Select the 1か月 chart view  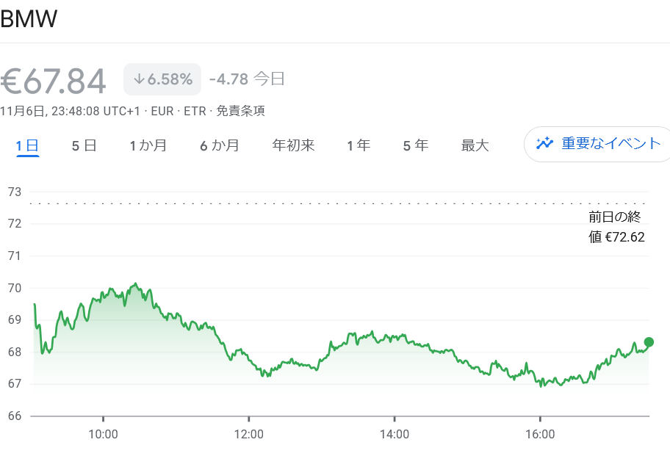click(x=148, y=145)
